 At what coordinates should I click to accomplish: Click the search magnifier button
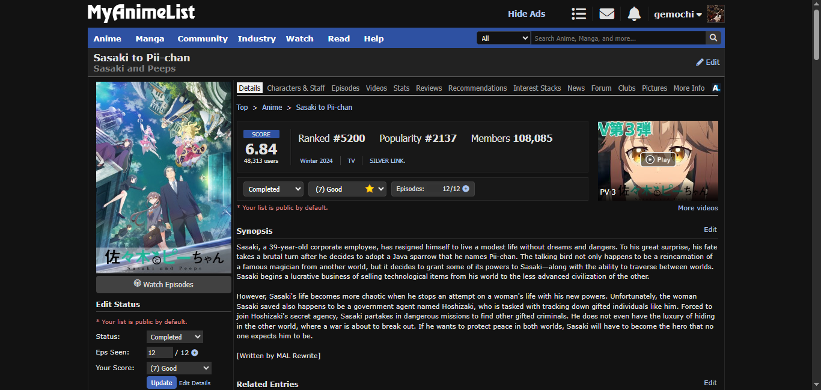pos(713,38)
